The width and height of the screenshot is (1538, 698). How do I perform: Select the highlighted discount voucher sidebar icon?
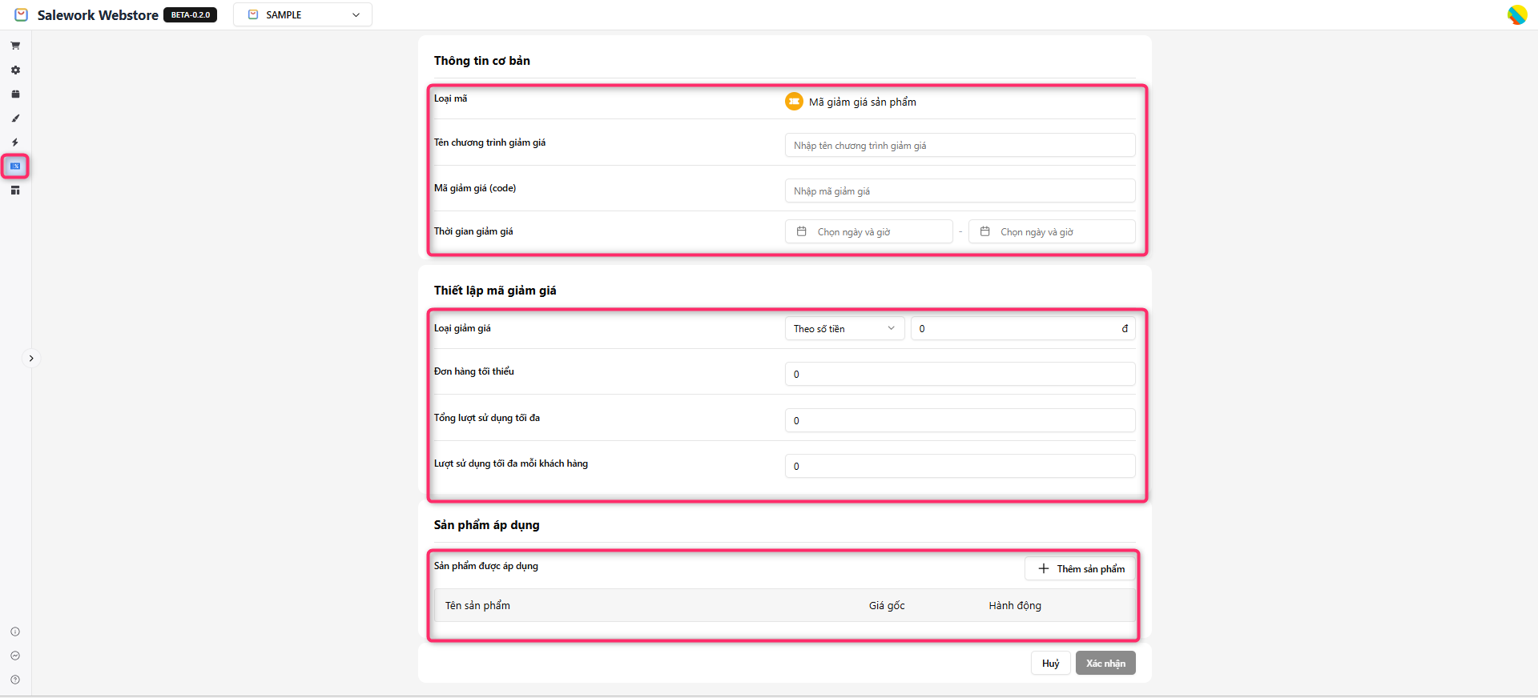(x=15, y=166)
